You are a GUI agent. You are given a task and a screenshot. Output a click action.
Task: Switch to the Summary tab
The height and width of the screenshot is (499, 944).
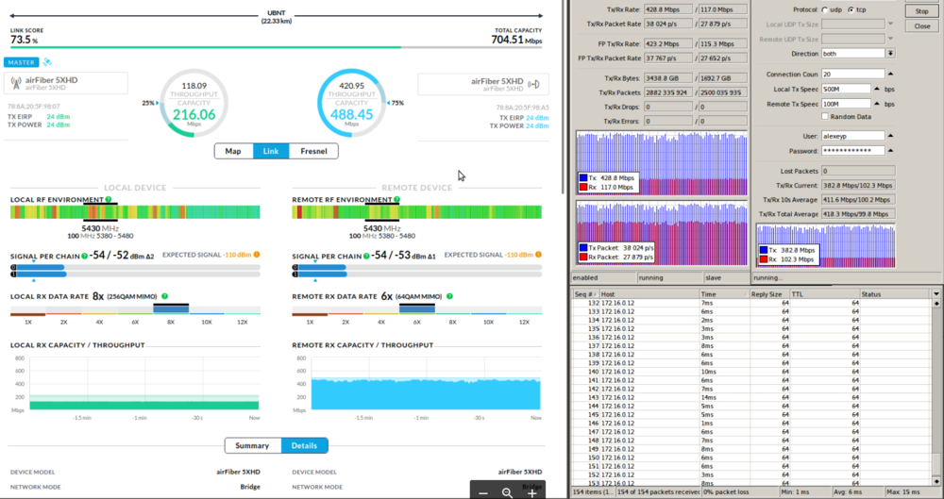click(x=252, y=445)
